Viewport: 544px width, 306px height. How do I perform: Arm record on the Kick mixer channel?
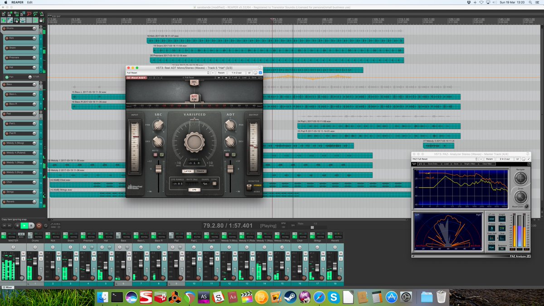[x=57, y=277]
